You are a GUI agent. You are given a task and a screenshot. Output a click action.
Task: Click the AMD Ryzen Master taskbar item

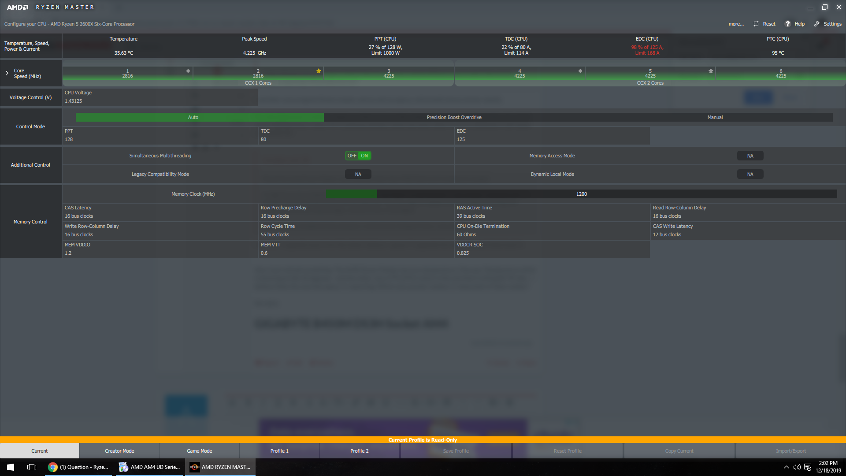220,467
